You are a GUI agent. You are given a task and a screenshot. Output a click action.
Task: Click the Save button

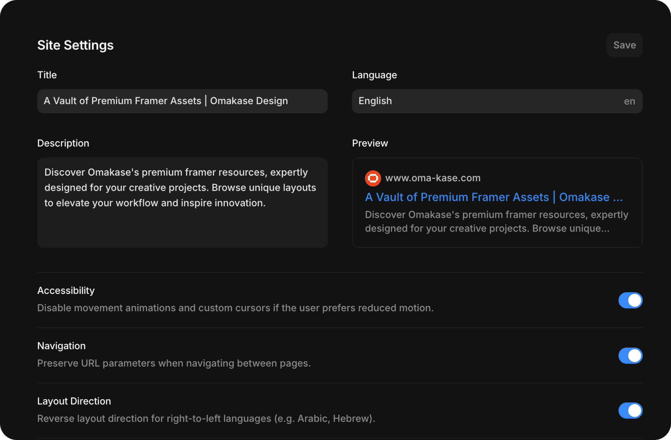pyautogui.click(x=624, y=45)
